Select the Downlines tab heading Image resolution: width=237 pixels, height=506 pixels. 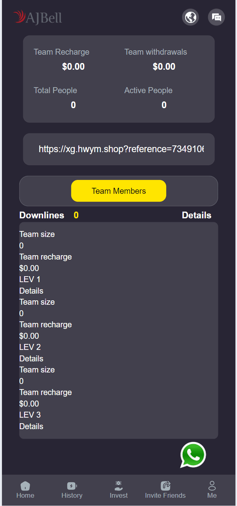[42, 215]
